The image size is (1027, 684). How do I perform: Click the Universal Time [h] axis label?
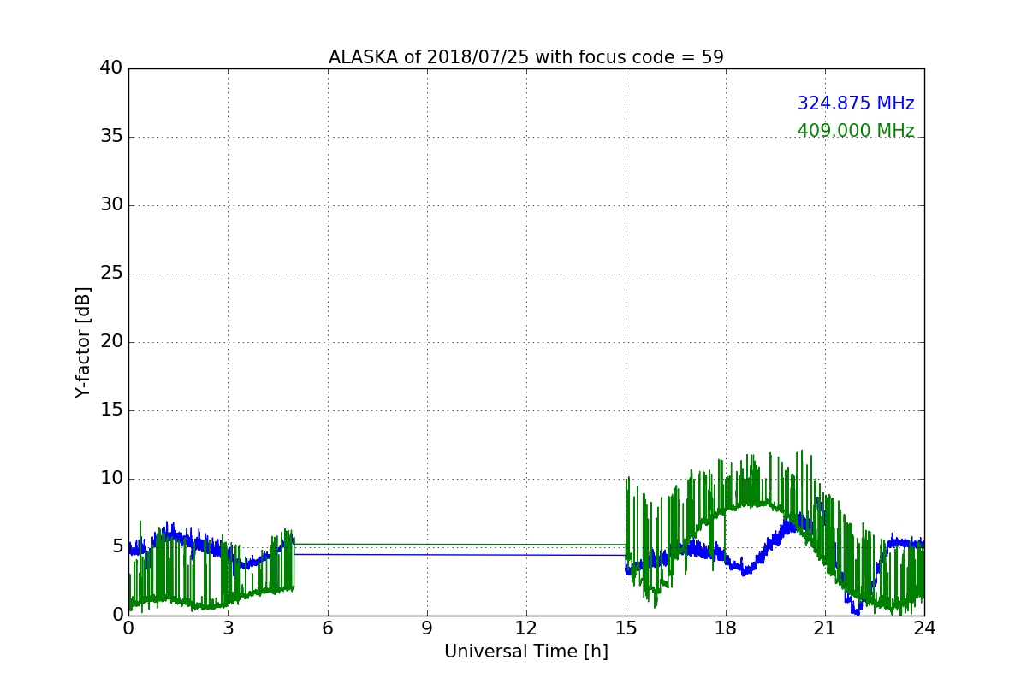(526, 652)
